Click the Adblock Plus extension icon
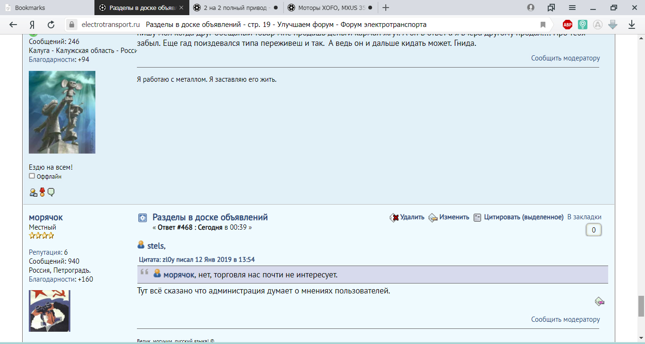Image resolution: width=645 pixels, height=344 pixels. tap(567, 25)
